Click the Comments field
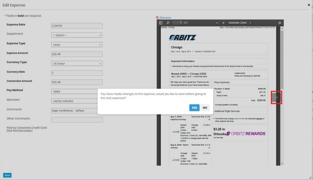The image size is (313, 180). point(74,111)
